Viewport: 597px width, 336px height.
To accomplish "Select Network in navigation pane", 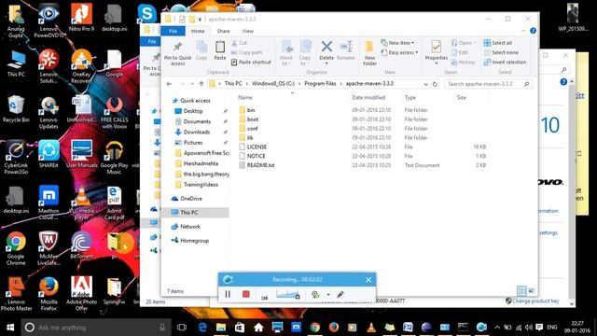I will pyautogui.click(x=190, y=227).
